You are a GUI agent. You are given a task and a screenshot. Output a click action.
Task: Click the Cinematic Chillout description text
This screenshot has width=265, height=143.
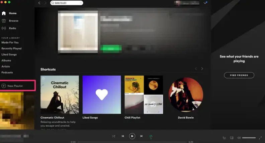click(58, 124)
